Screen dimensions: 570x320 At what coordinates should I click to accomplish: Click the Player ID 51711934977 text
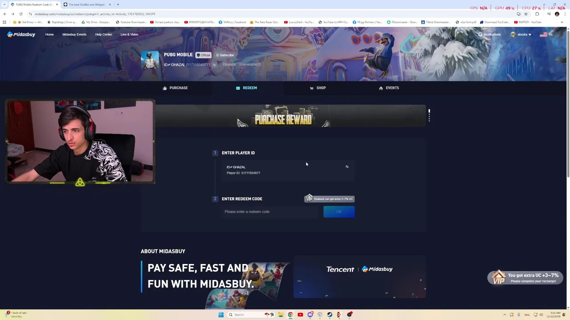coord(243,173)
